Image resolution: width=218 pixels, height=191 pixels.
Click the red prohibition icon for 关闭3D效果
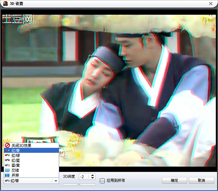click(7, 146)
